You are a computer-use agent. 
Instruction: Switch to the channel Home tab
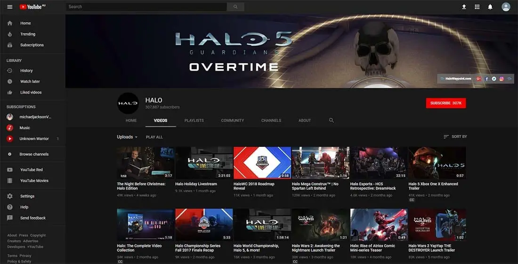coord(131,120)
